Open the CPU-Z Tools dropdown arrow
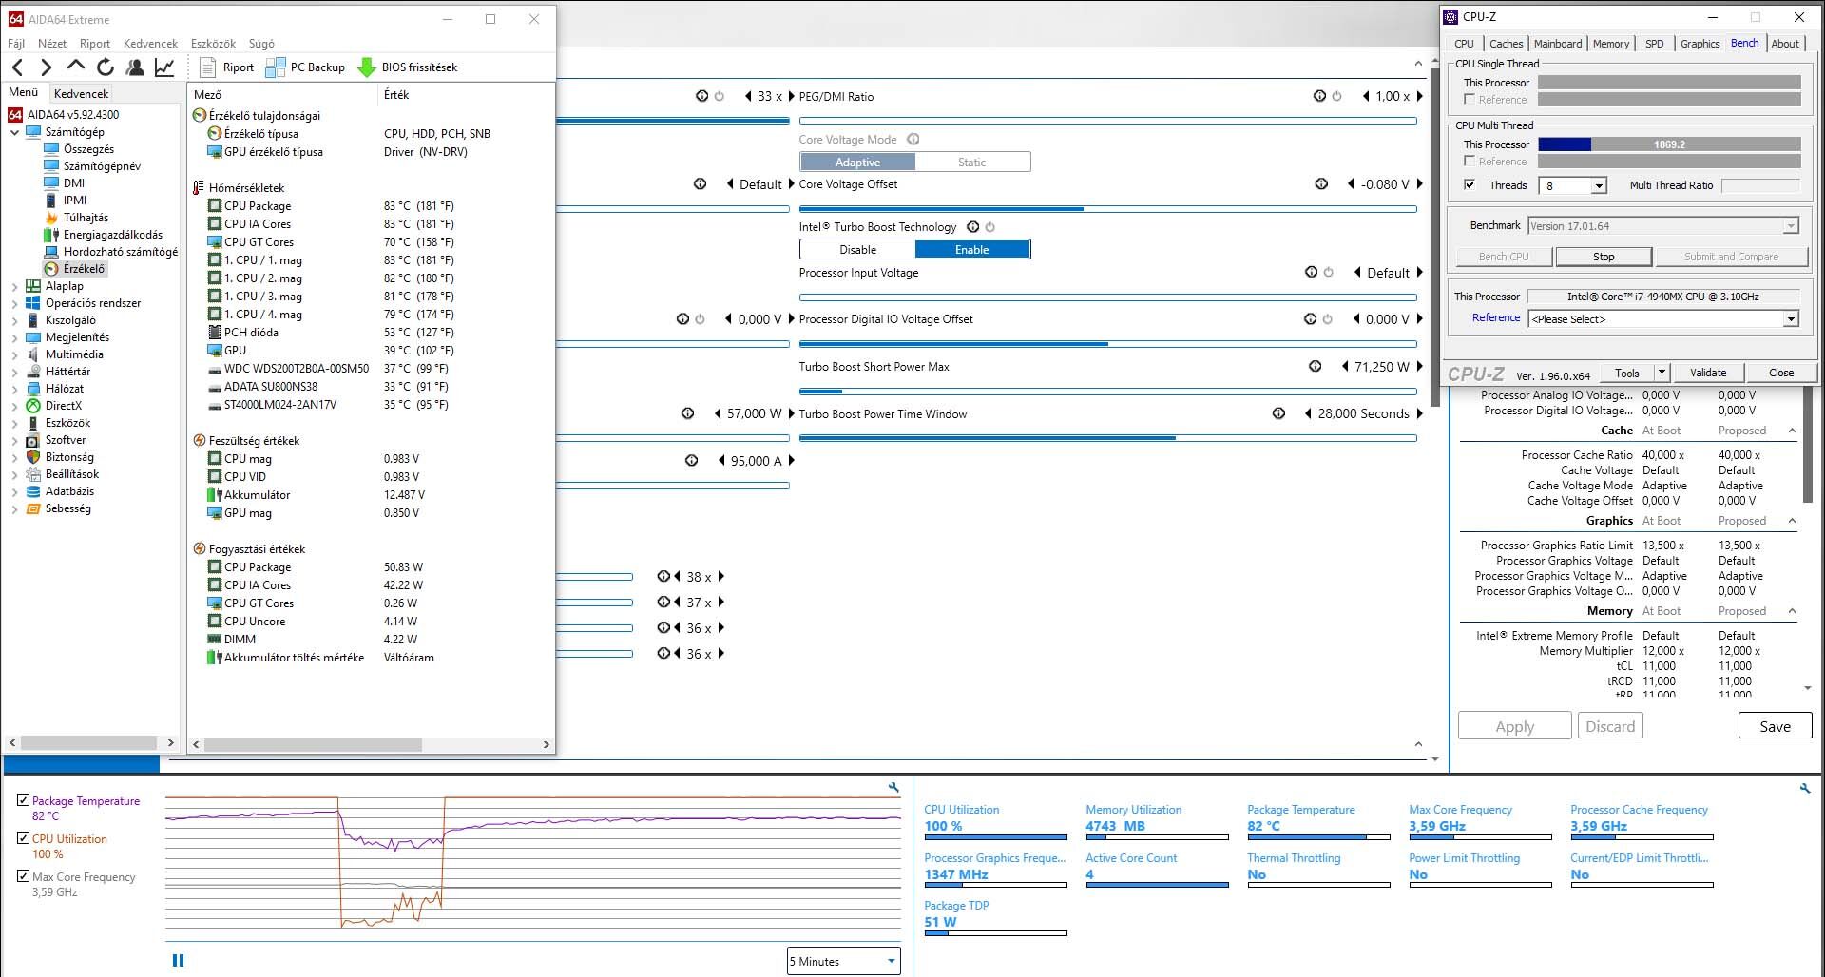1825x977 pixels. tap(1662, 373)
